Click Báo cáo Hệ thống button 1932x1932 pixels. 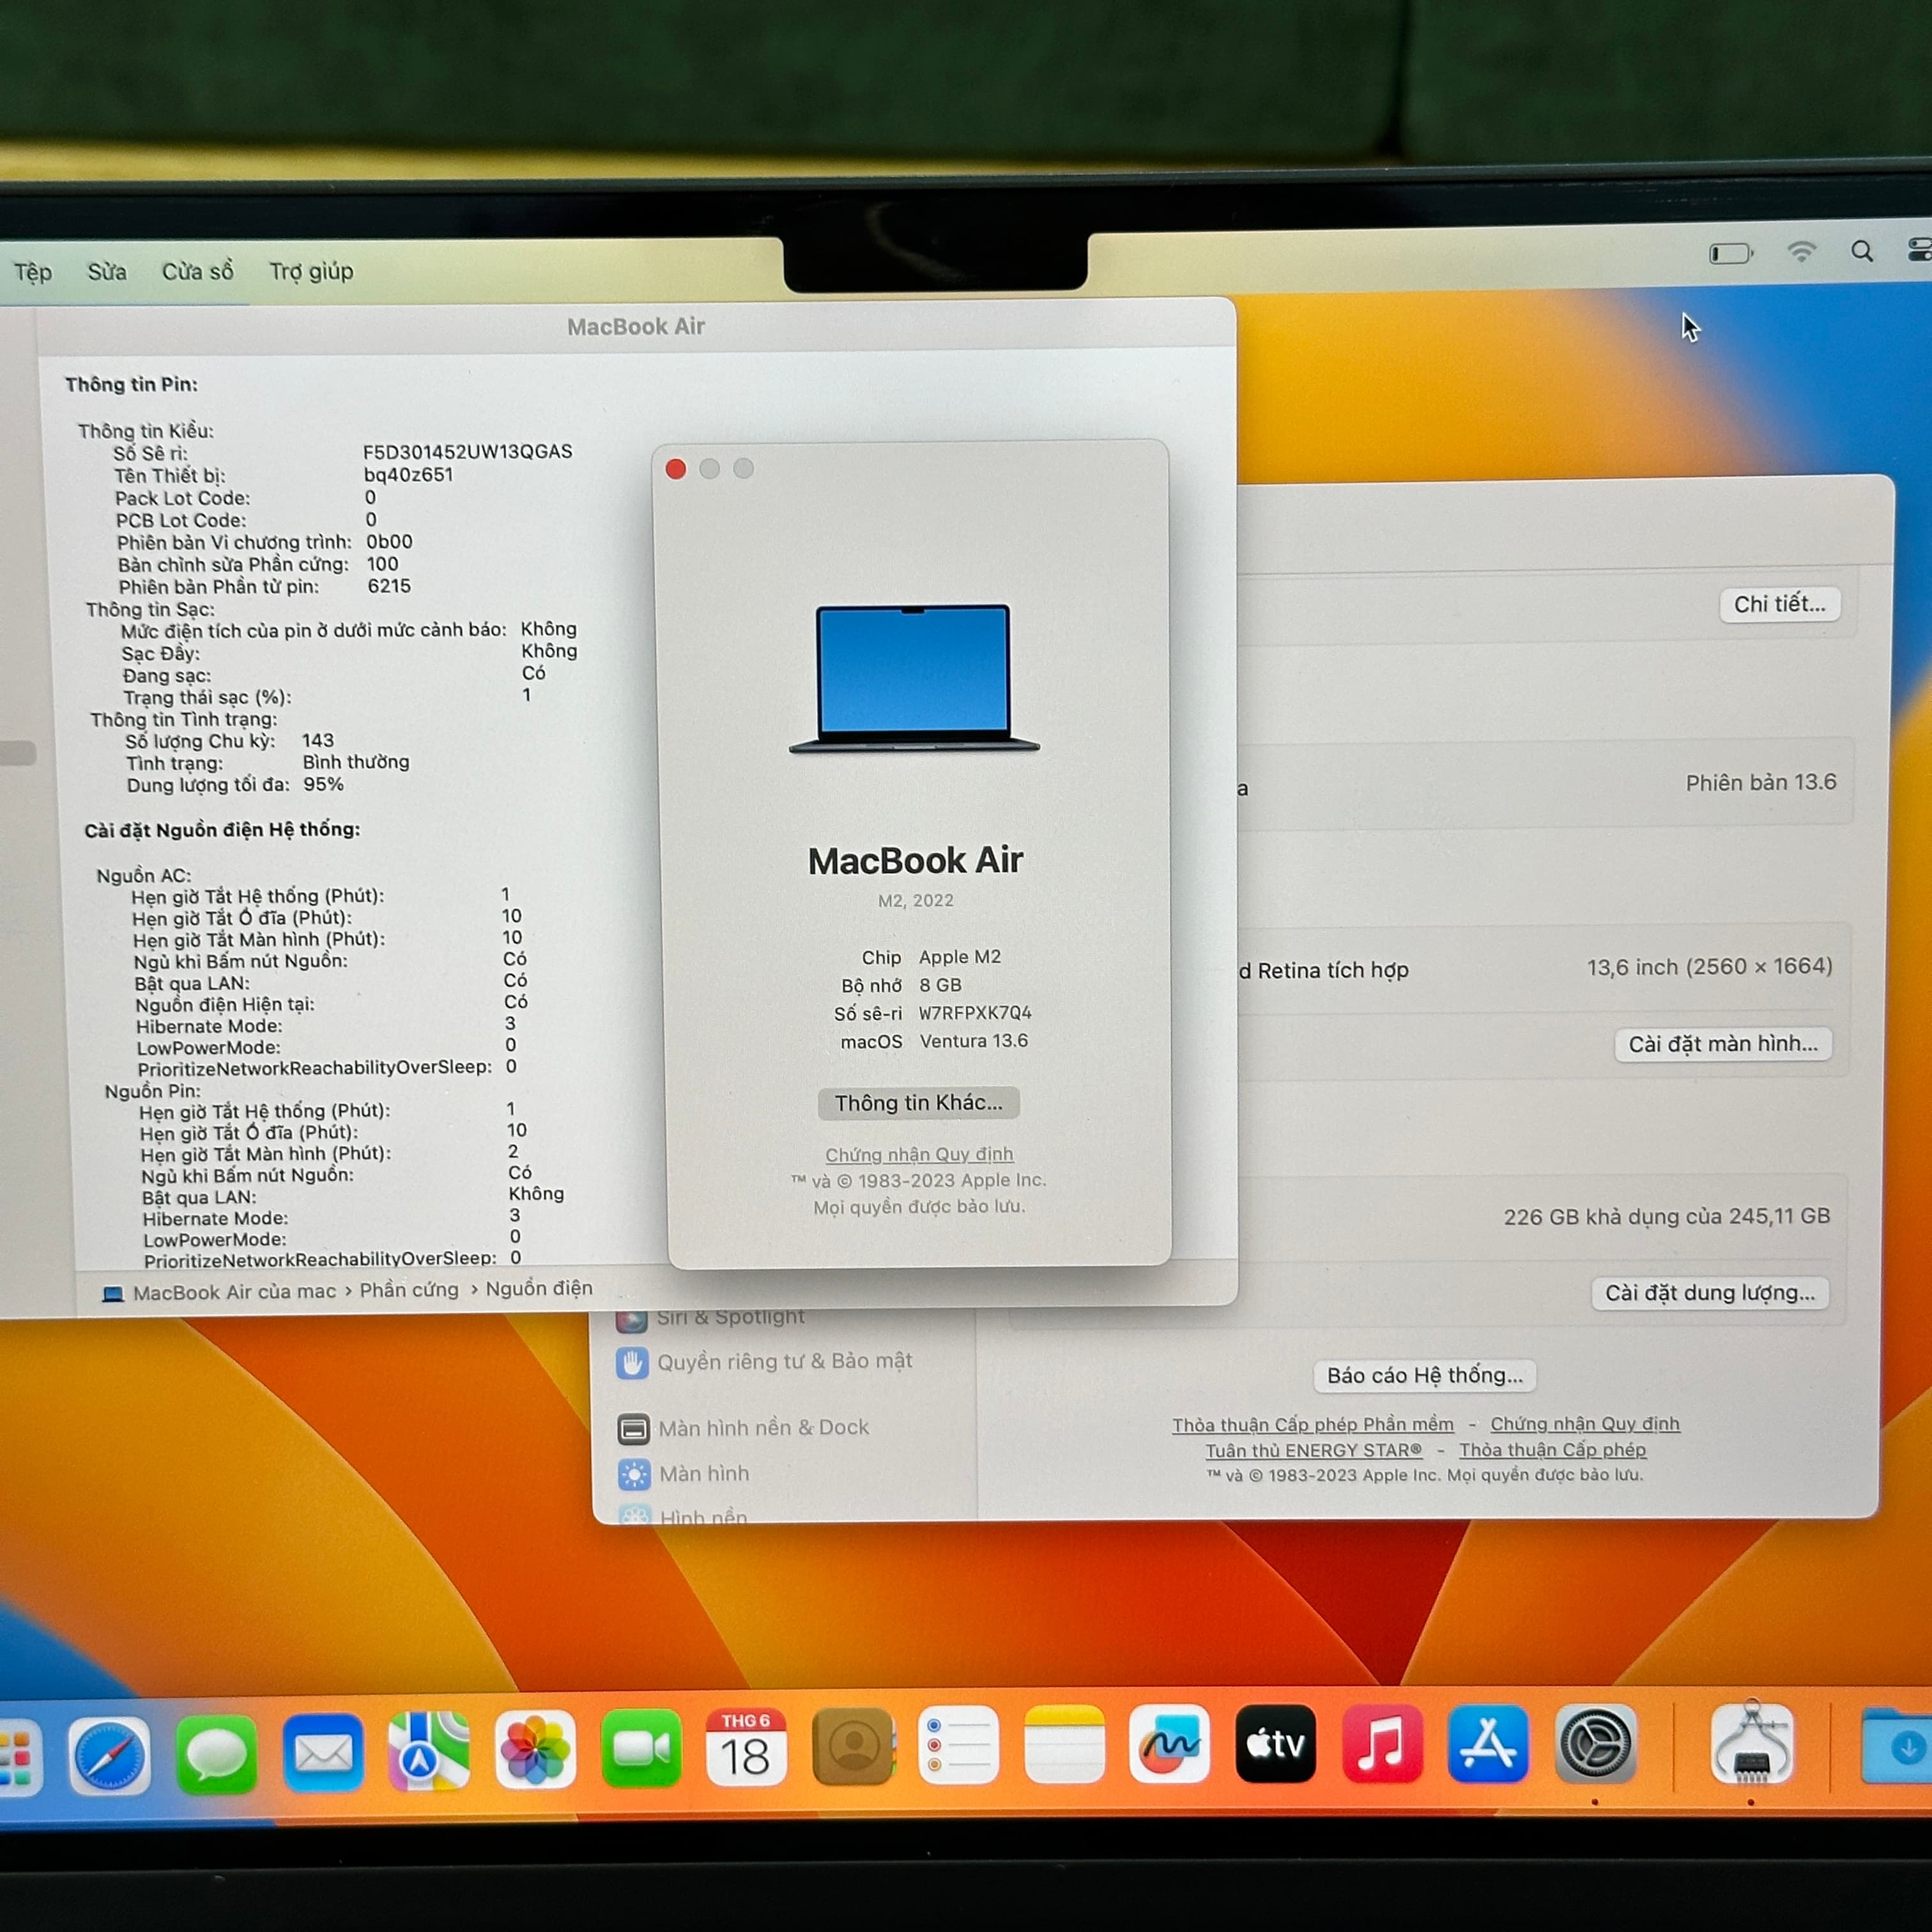1425,1376
